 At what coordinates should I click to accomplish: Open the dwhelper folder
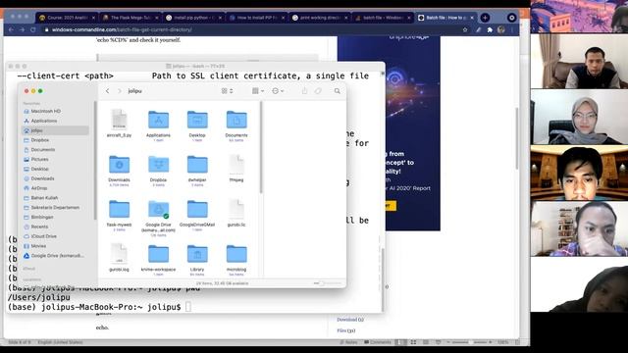click(197, 165)
